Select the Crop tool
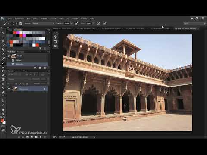Image resolution: width=207 pixels, height=155 pixels. click(x=3, y=50)
